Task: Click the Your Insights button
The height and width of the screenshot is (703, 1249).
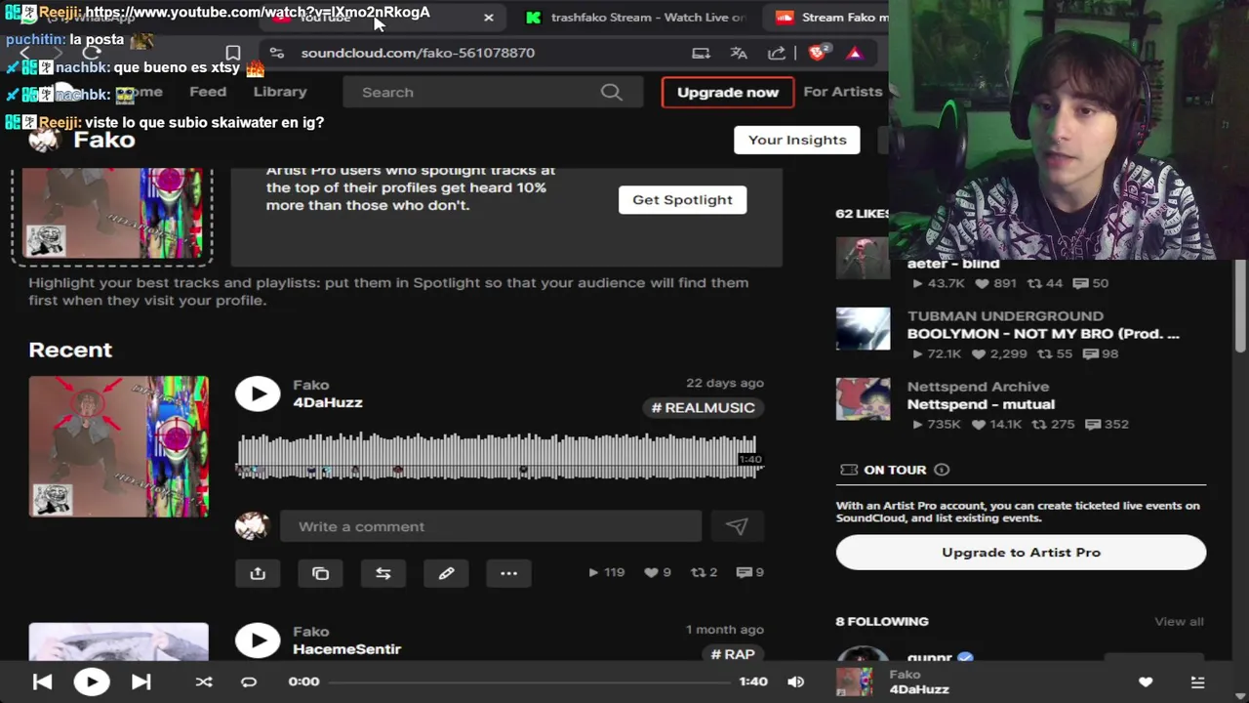Action: [x=797, y=140]
